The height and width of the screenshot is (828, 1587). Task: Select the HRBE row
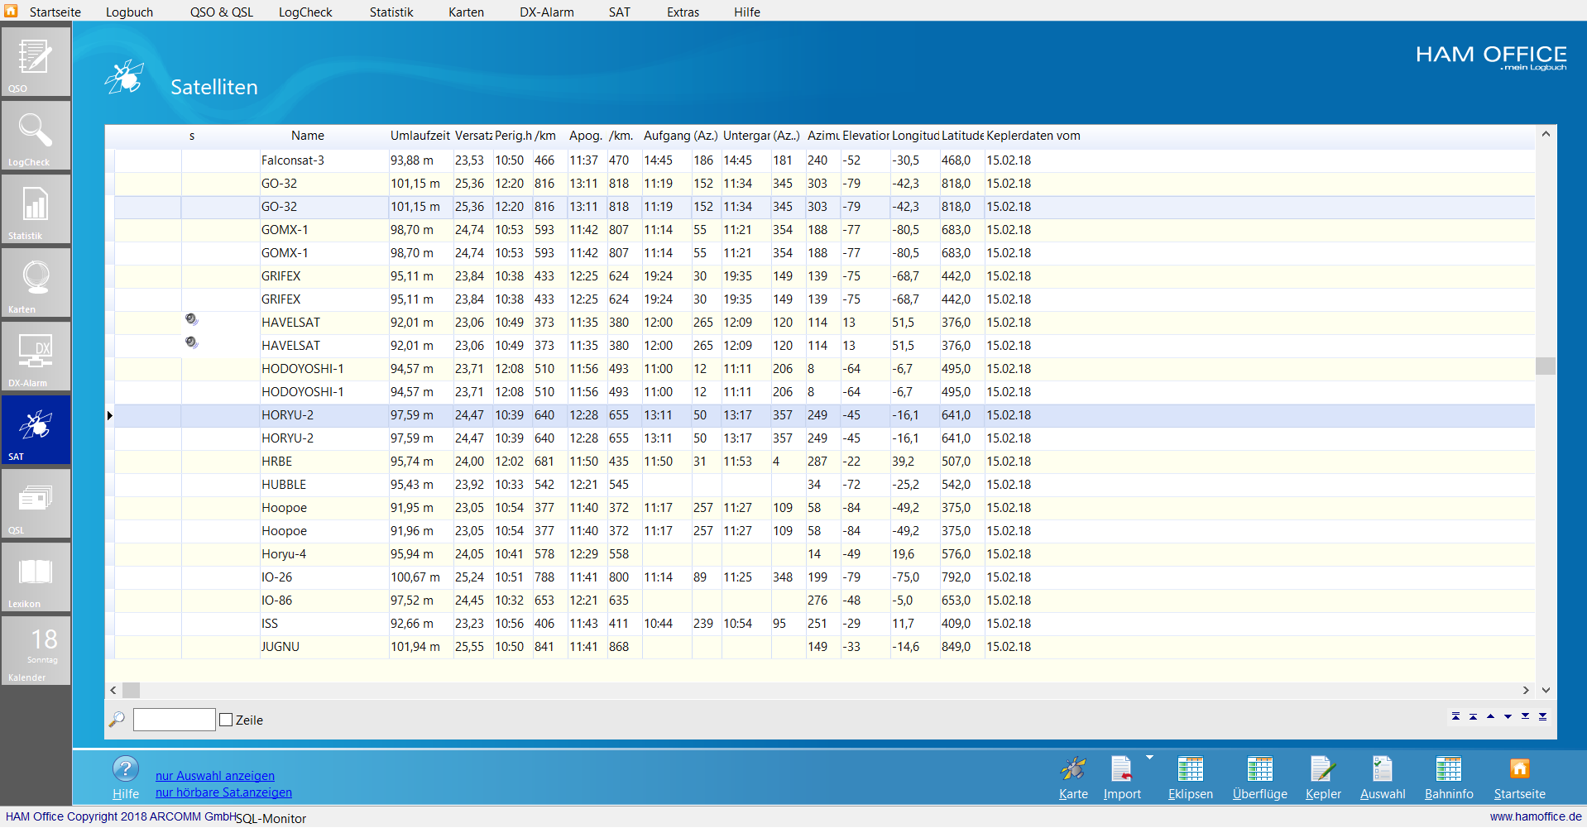[824, 462]
